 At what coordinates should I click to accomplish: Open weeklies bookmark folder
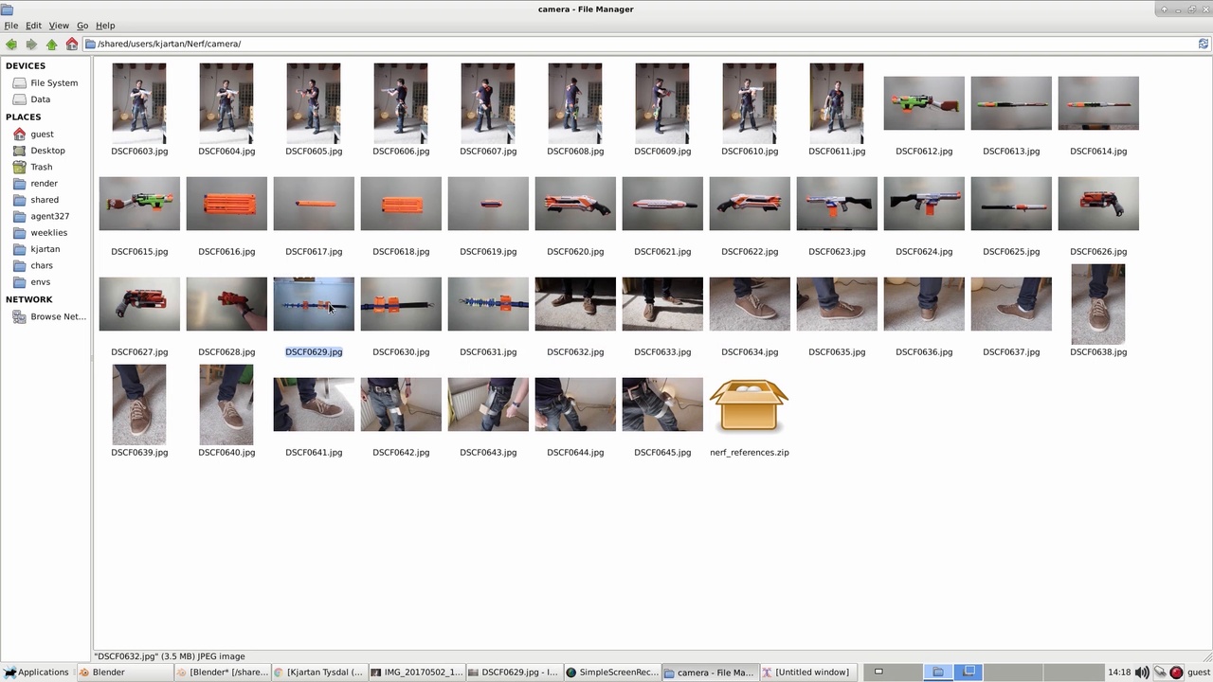40,232
